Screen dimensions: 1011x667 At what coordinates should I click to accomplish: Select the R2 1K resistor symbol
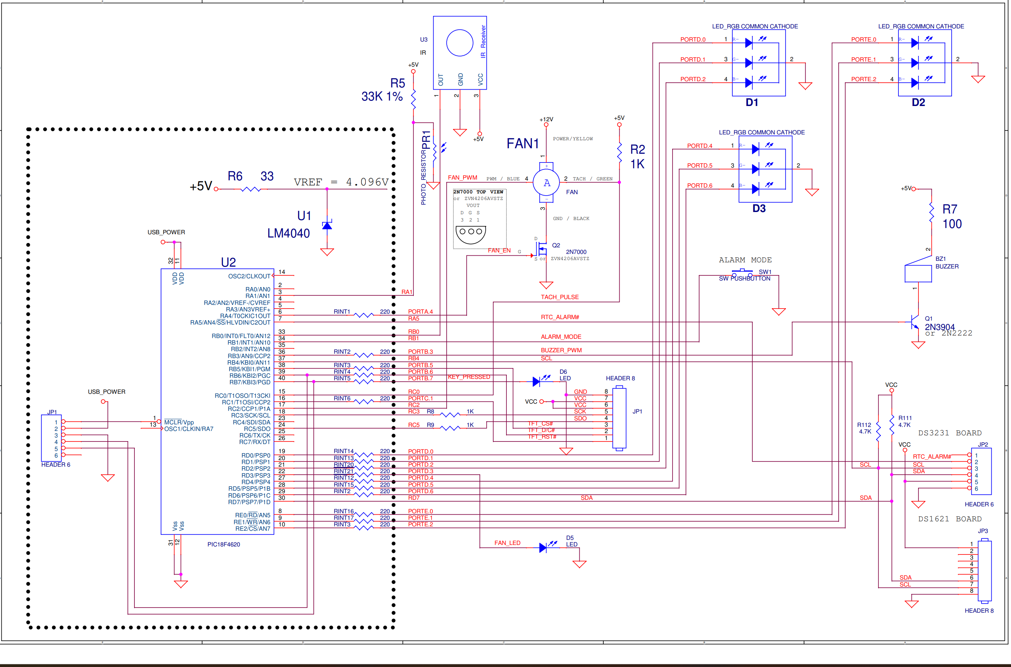[619, 153]
